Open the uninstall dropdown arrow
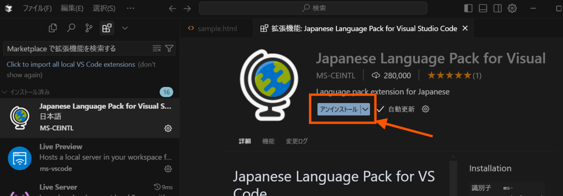 coord(365,109)
